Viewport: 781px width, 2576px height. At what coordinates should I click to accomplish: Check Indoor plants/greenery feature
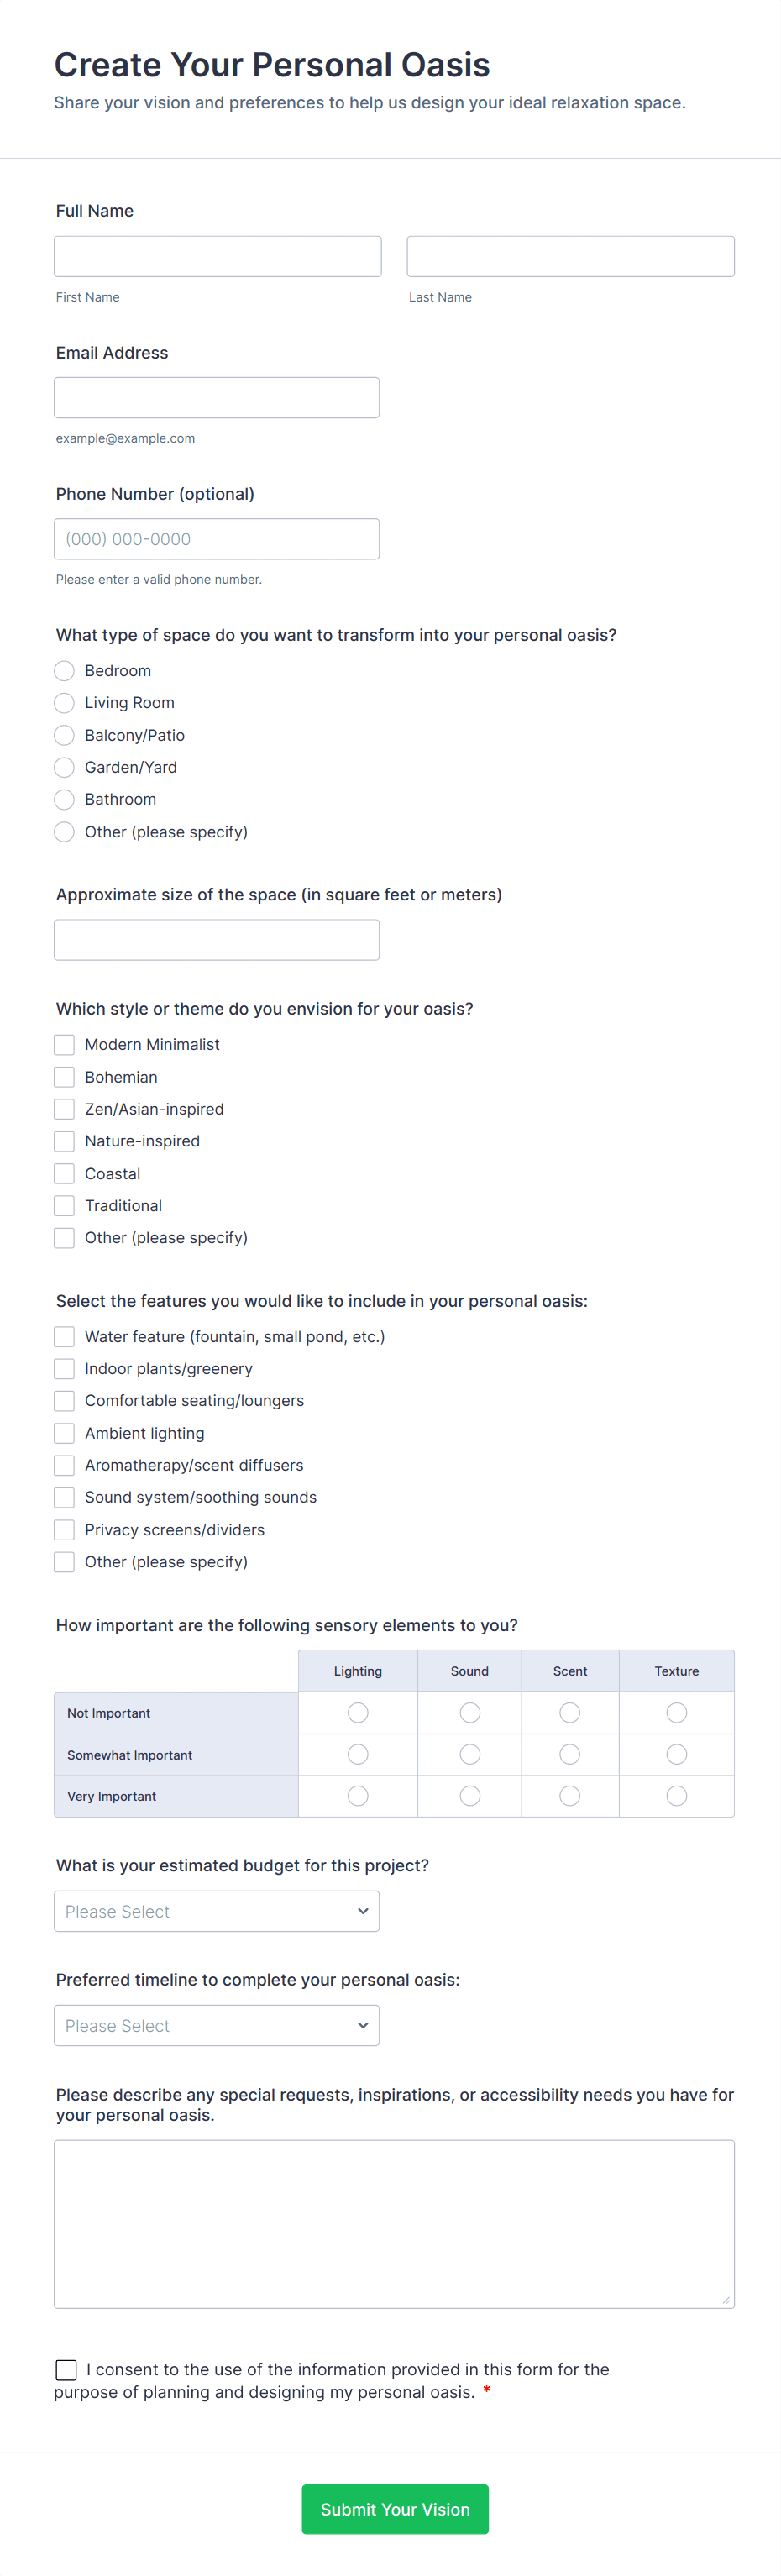pos(64,1368)
